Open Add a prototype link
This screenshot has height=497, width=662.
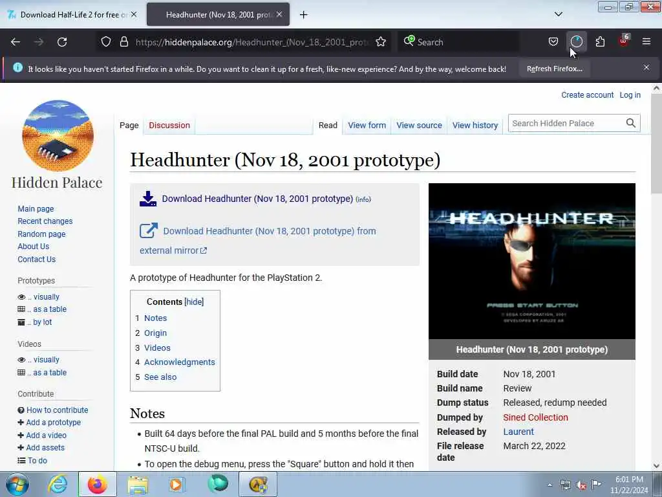53,422
